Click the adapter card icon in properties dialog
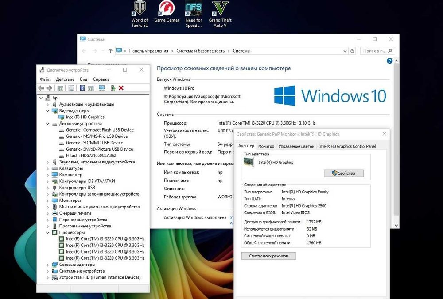Screen dimensions: 443x299 (249, 163)
